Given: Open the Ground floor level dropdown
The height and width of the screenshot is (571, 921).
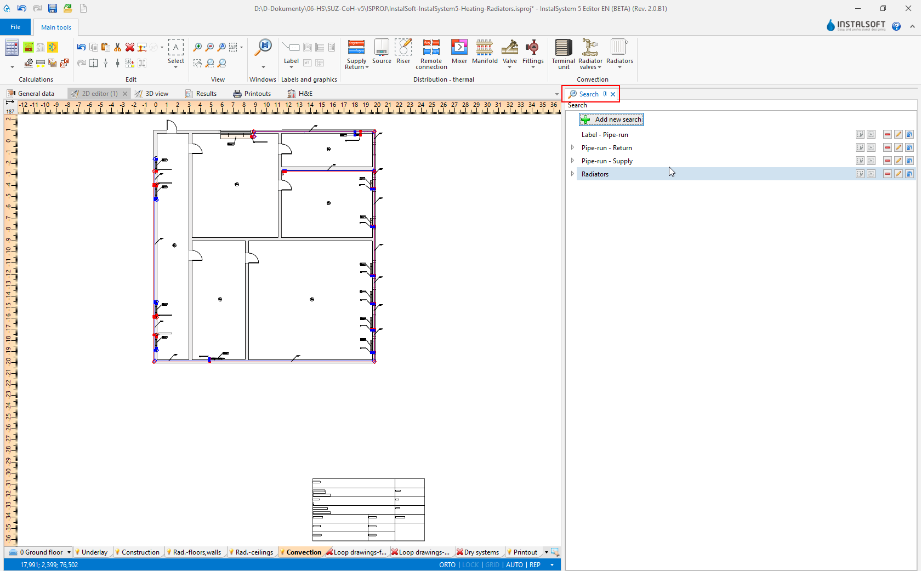Looking at the screenshot, I should (69, 552).
